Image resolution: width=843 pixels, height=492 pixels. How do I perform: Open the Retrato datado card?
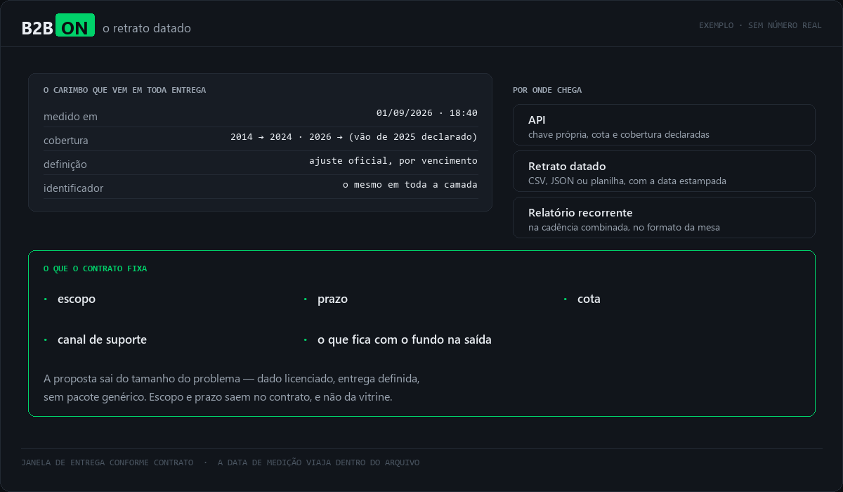[x=664, y=171]
